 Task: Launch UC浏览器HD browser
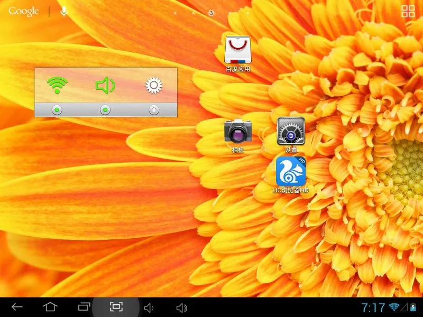point(291,175)
